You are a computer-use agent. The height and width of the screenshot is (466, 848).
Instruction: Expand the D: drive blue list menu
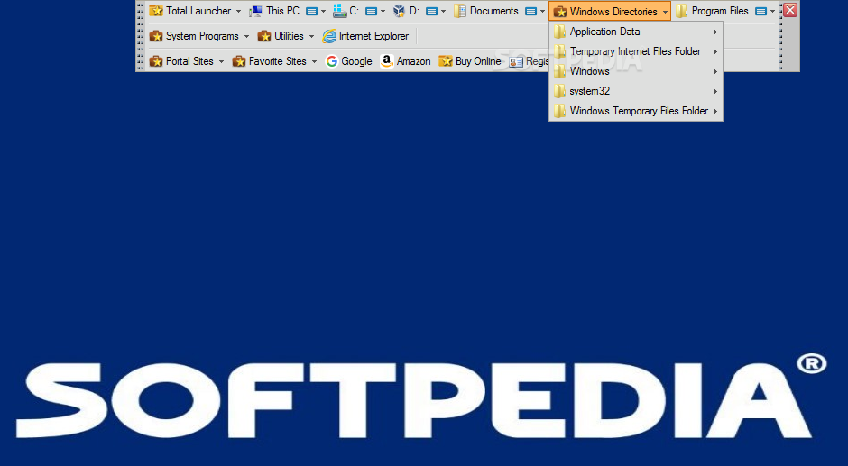(x=436, y=11)
